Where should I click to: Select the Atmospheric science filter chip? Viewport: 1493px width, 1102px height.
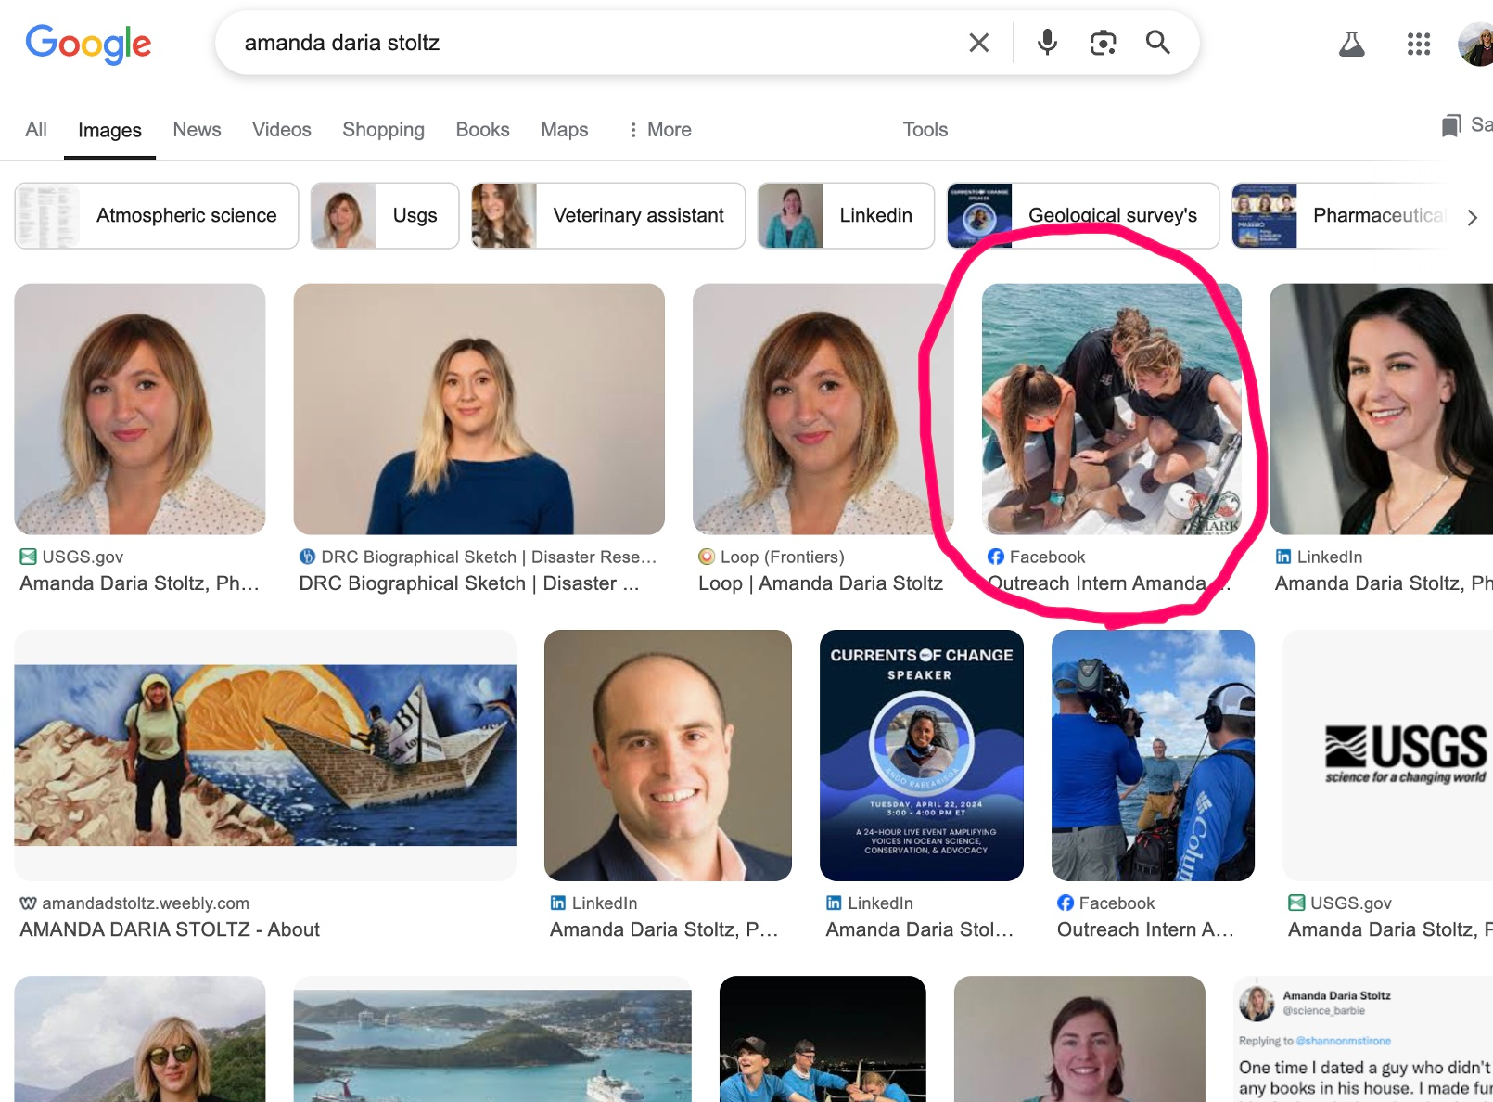point(157,216)
